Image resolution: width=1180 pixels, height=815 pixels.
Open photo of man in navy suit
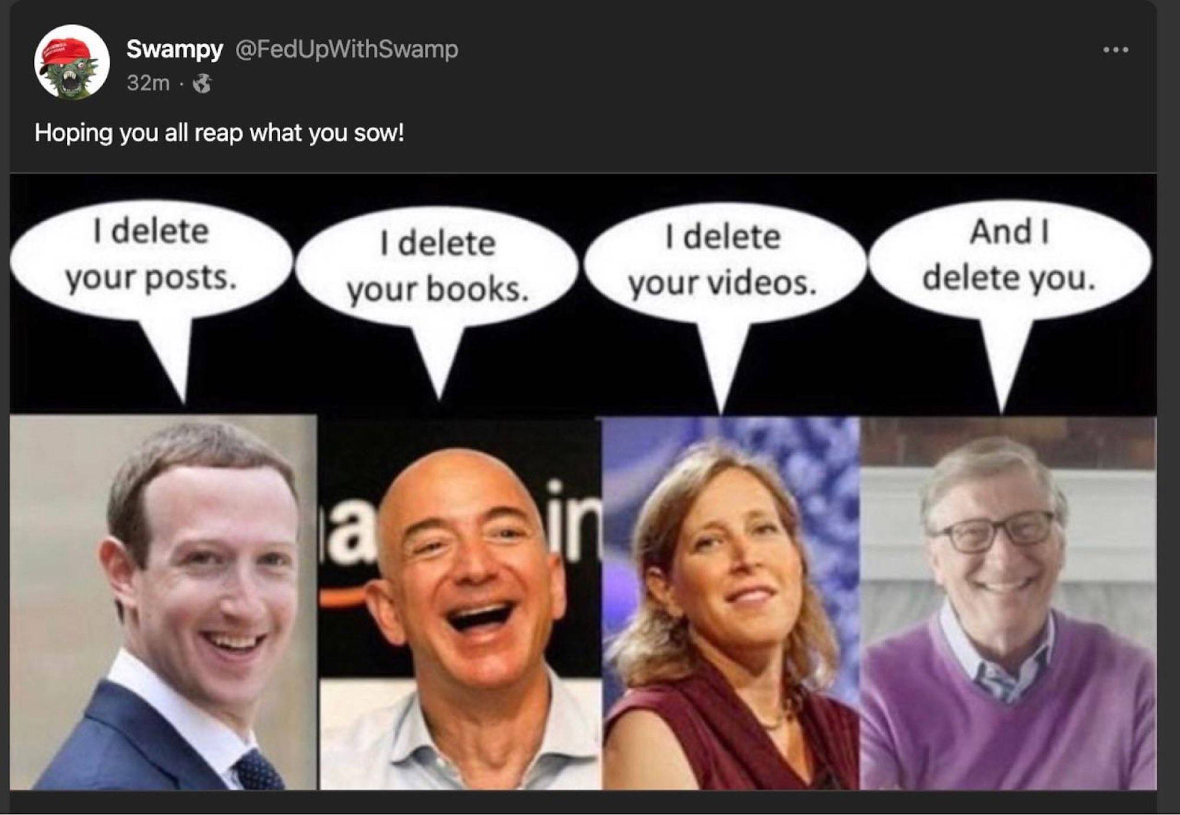164,602
